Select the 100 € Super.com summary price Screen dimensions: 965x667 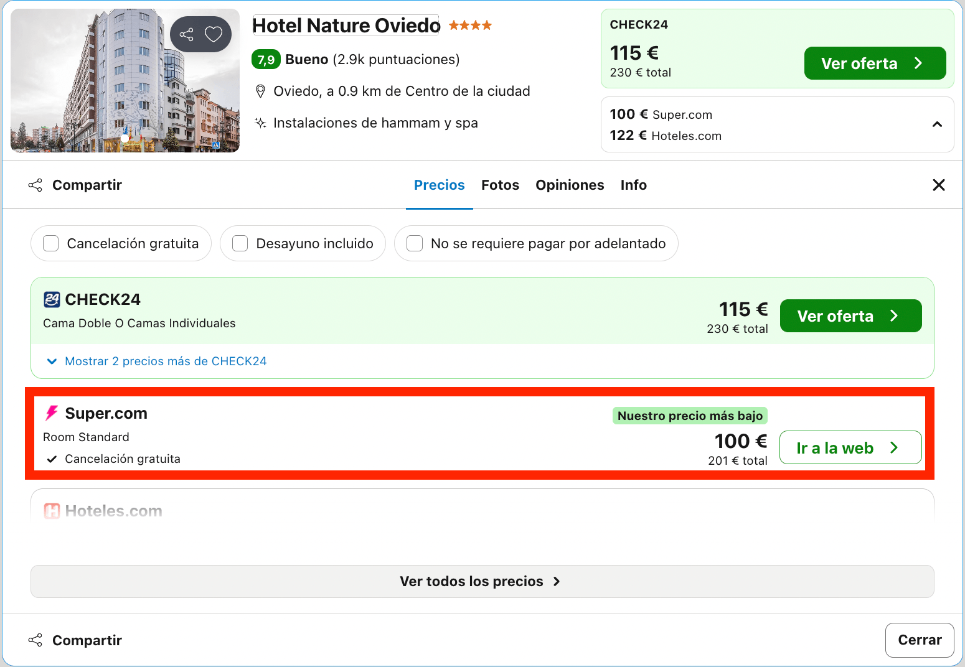coord(661,114)
